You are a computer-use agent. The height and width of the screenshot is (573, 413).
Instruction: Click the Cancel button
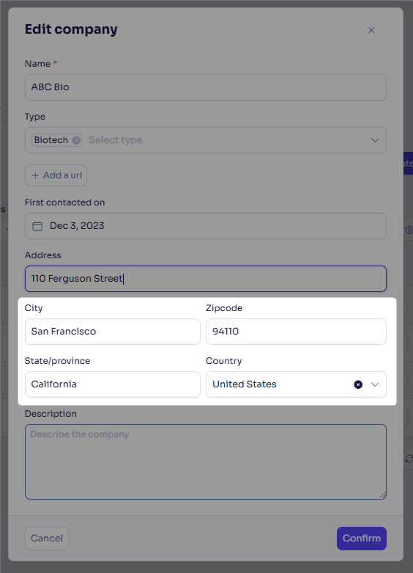pyautogui.click(x=47, y=539)
